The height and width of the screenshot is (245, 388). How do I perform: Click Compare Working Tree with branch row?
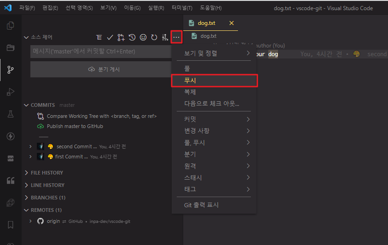(x=102, y=116)
